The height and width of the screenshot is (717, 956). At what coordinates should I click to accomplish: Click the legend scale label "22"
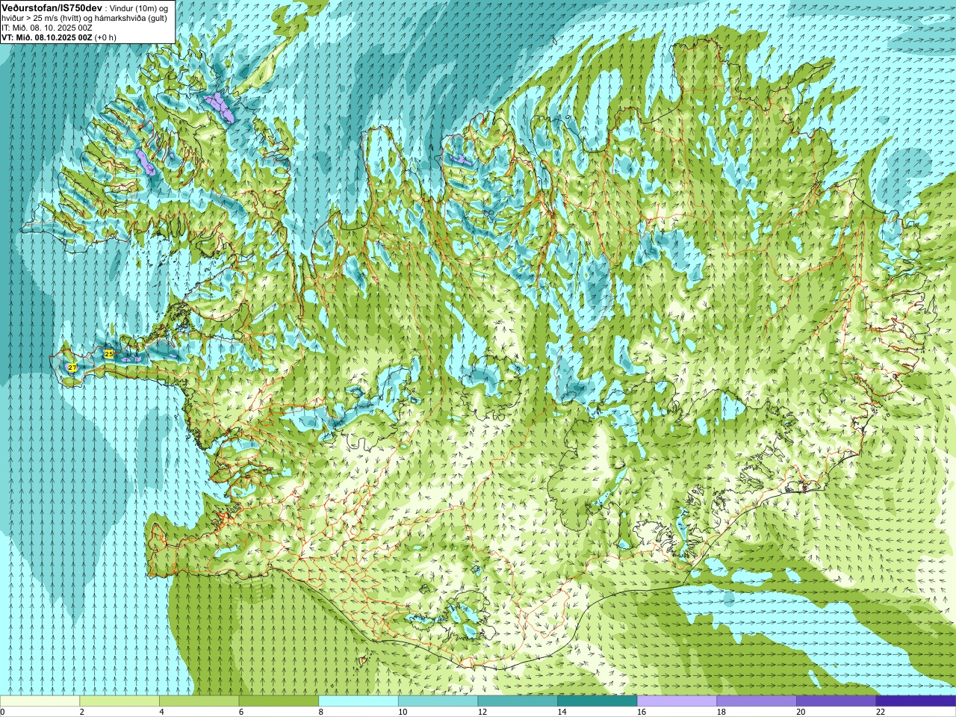point(880,712)
